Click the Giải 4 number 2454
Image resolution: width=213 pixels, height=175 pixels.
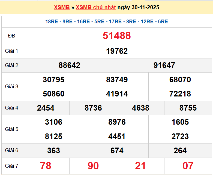coord(46,108)
